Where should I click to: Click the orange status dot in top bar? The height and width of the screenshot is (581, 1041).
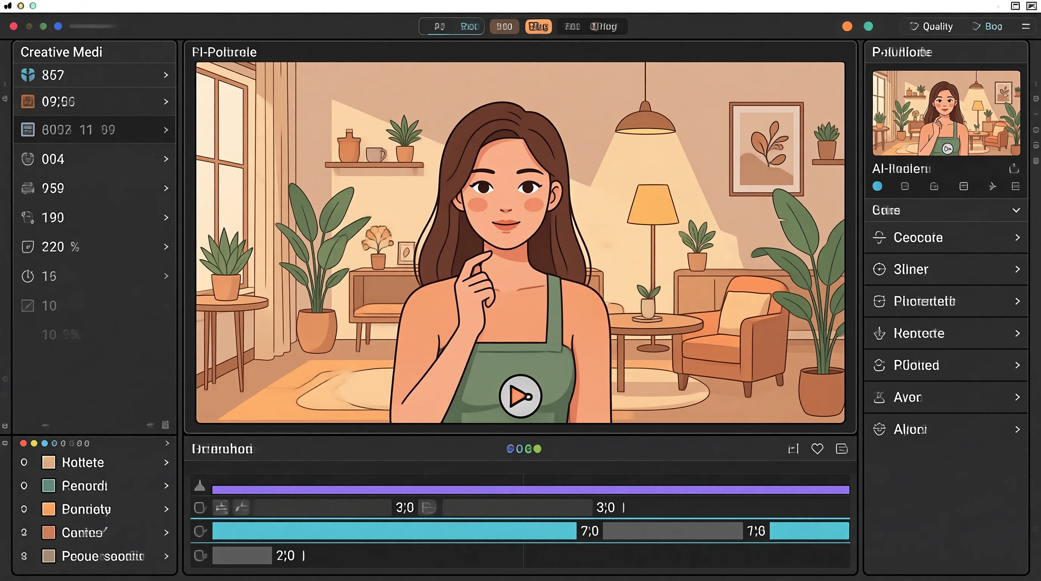(847, 26)
